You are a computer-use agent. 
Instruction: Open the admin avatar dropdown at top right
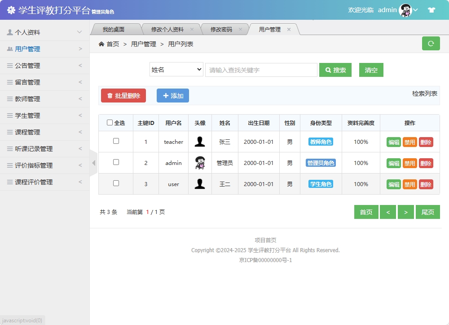[405, 9]
